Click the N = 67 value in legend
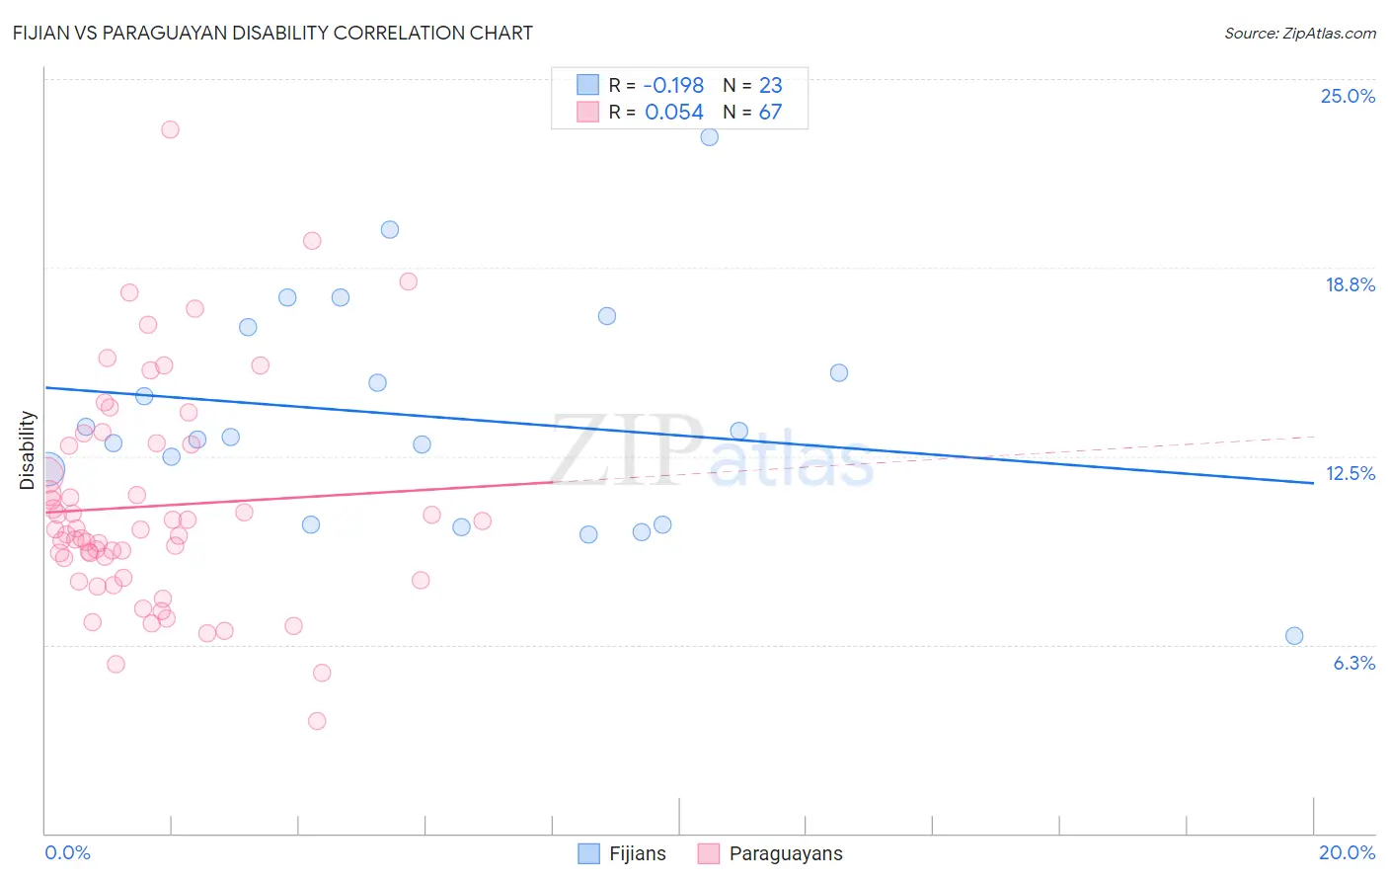 [752, 112]
